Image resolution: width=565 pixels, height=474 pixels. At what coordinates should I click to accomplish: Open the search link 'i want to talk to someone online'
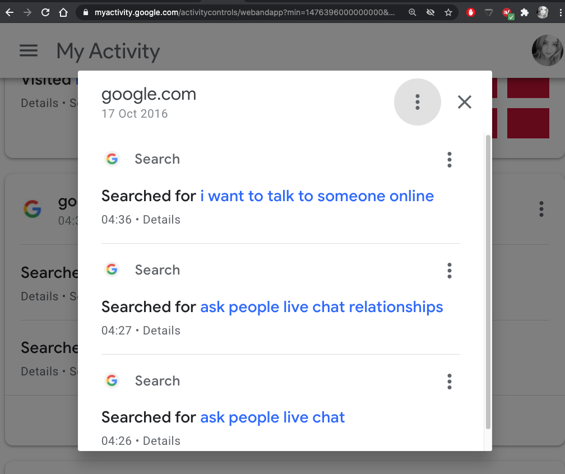pyautogui.click(x=317, y=196)
